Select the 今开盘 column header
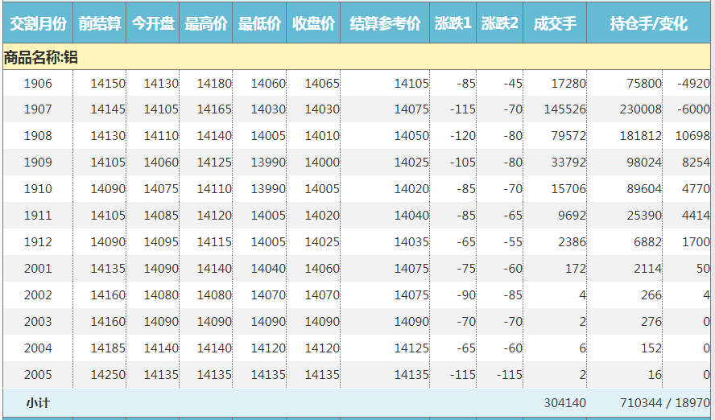 coord(153,24)
